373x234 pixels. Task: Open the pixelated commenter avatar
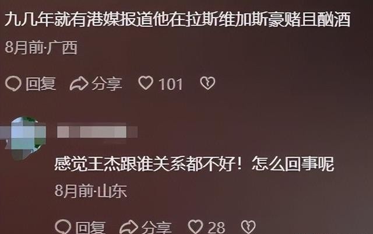25,138
